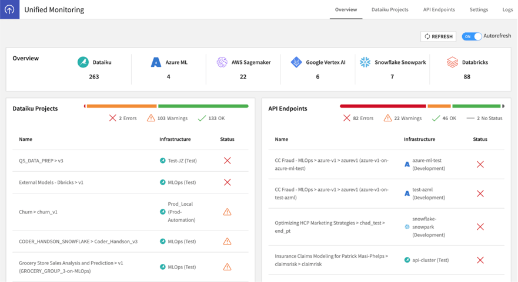Click the Warnings triangle icon in API Endpoints summary
518x282 pixels.
click(x=387, y=118)
